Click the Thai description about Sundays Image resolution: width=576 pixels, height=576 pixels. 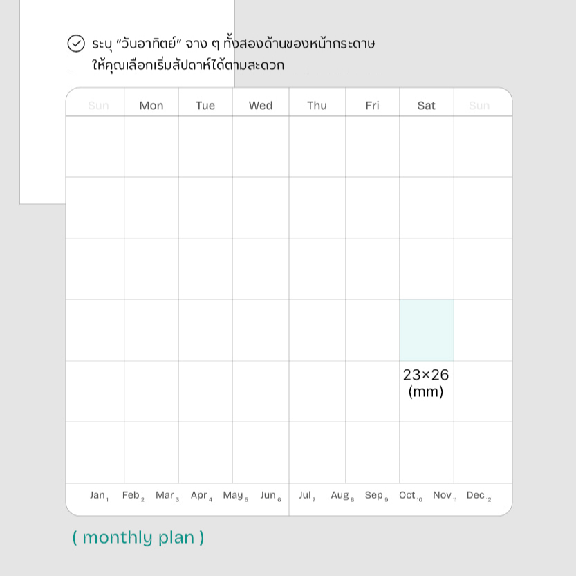pos(234,55)
